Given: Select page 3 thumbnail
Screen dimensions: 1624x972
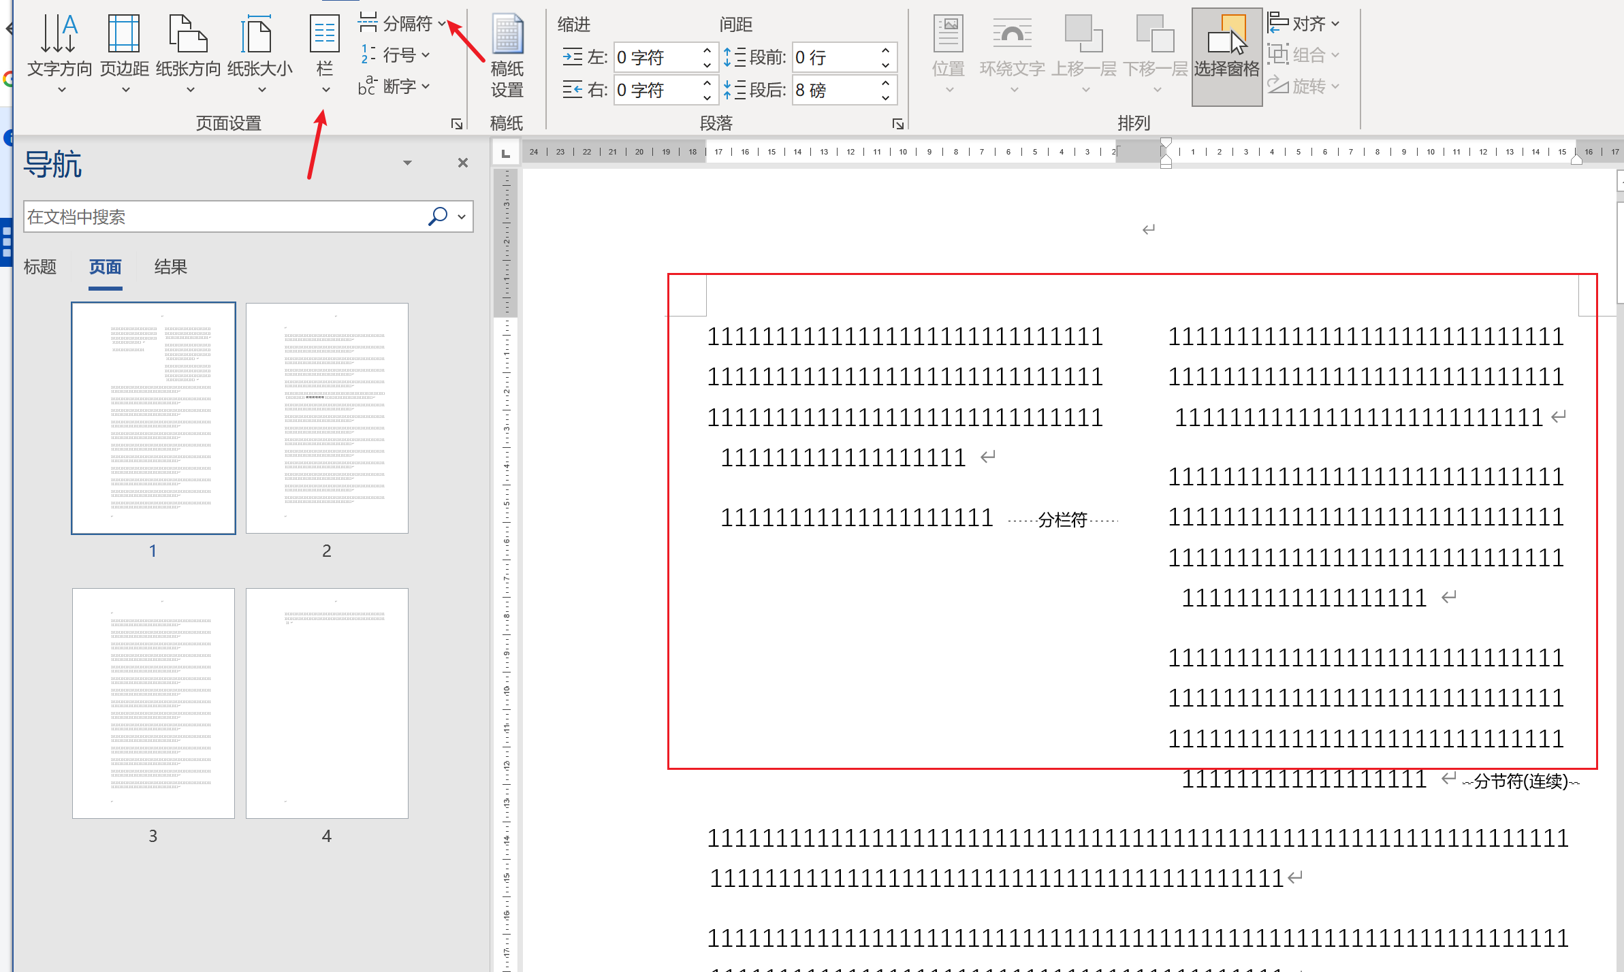Looking at the screenshot, I should tap(153, 703).
